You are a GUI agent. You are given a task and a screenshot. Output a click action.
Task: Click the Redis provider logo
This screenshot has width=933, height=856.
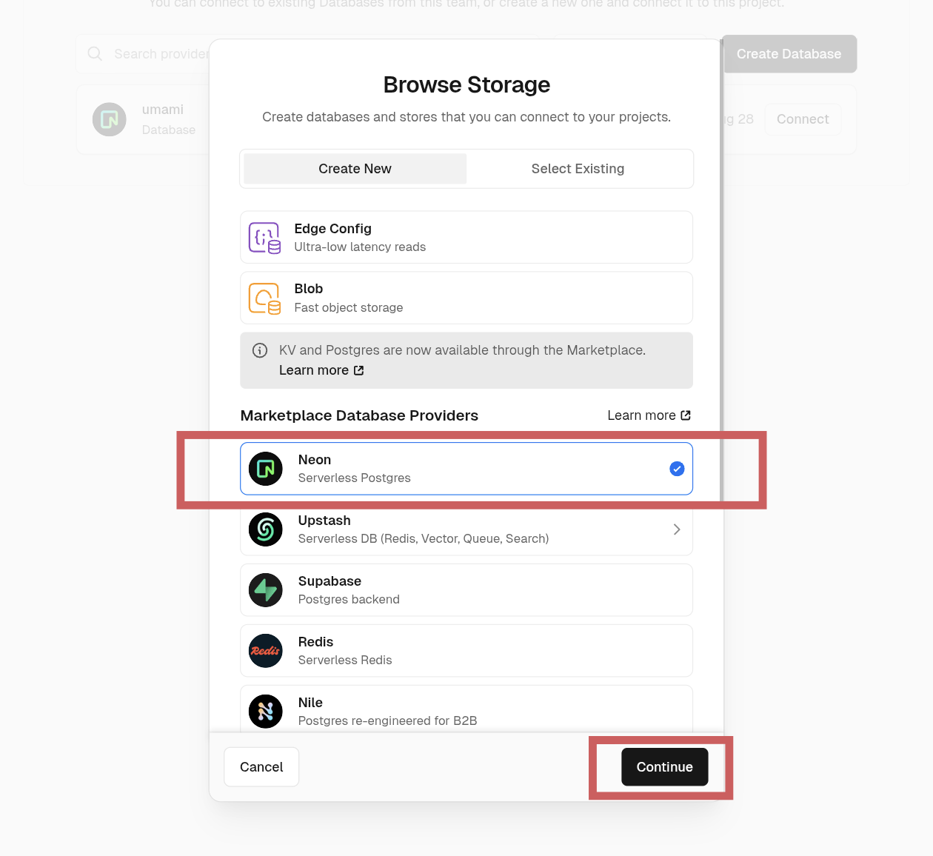pos(266,651)
